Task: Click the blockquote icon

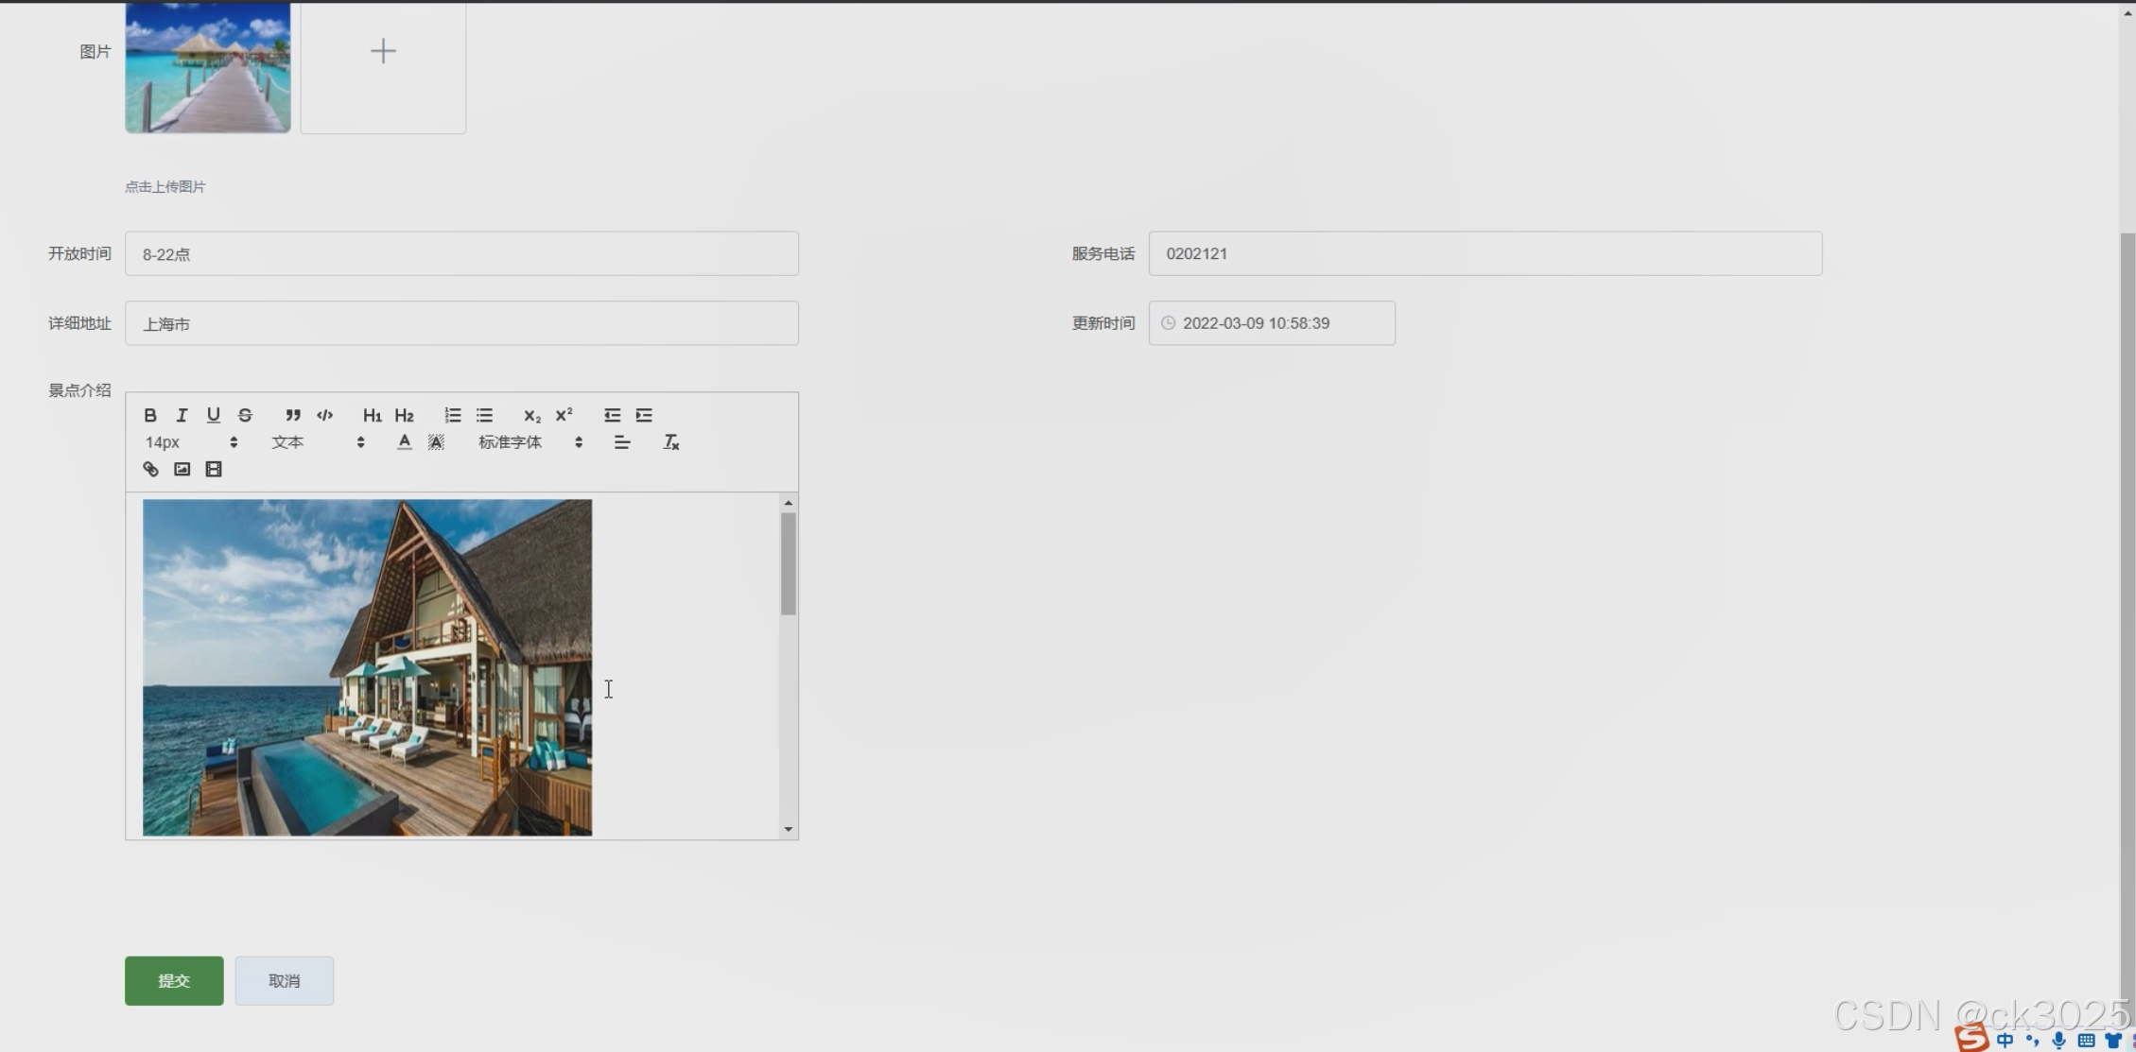Action: tap(293, 415)
